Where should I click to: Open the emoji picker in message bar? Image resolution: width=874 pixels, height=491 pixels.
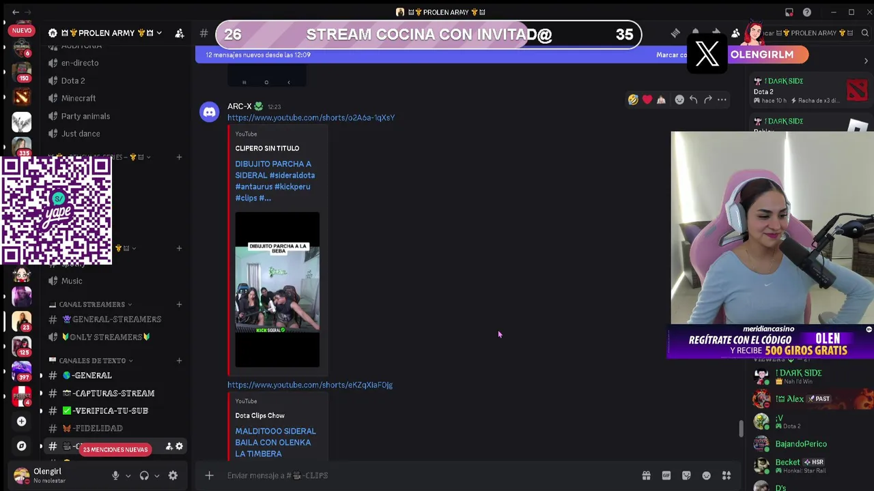(706, 475)
